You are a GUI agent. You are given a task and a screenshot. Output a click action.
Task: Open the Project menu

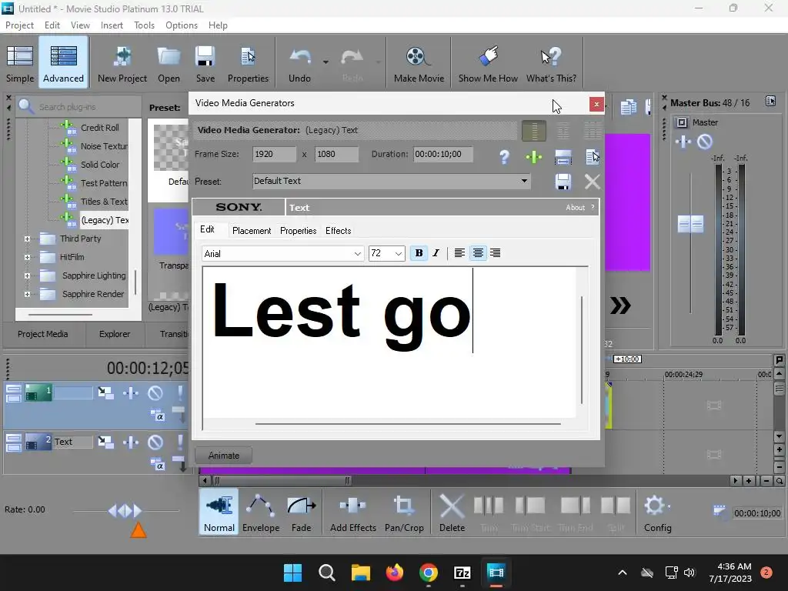point(19,25)
